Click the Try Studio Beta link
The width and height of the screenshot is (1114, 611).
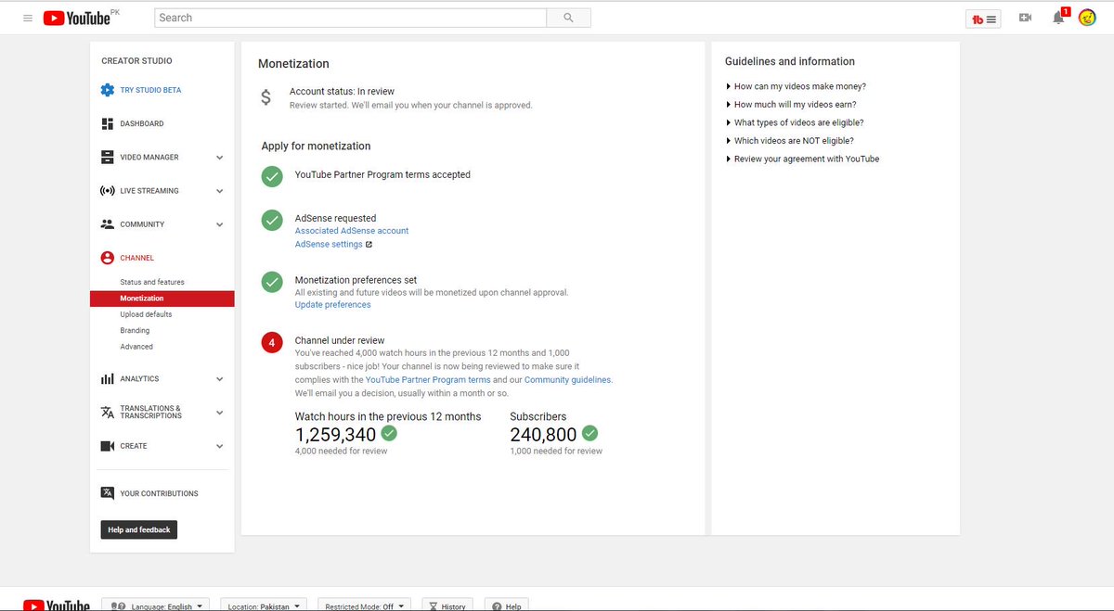pyautogui.click(x=150, y=90)
